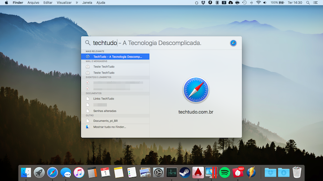Open Launchpad rocket icon in Dock
Viewport: 323px width, 181px height.
click(39, 172)
